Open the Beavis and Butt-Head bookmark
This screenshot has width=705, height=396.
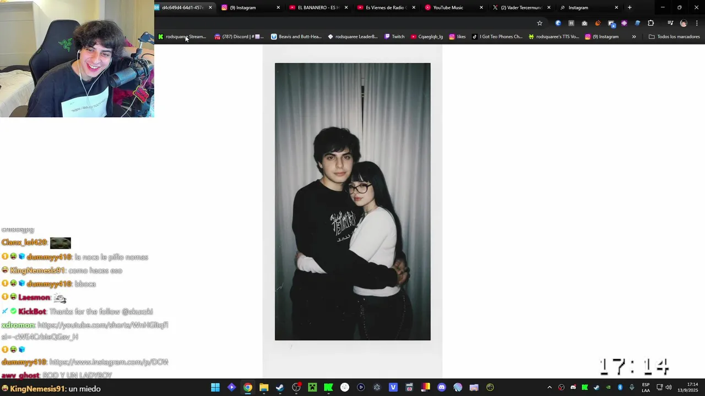[x=296, y=37]
